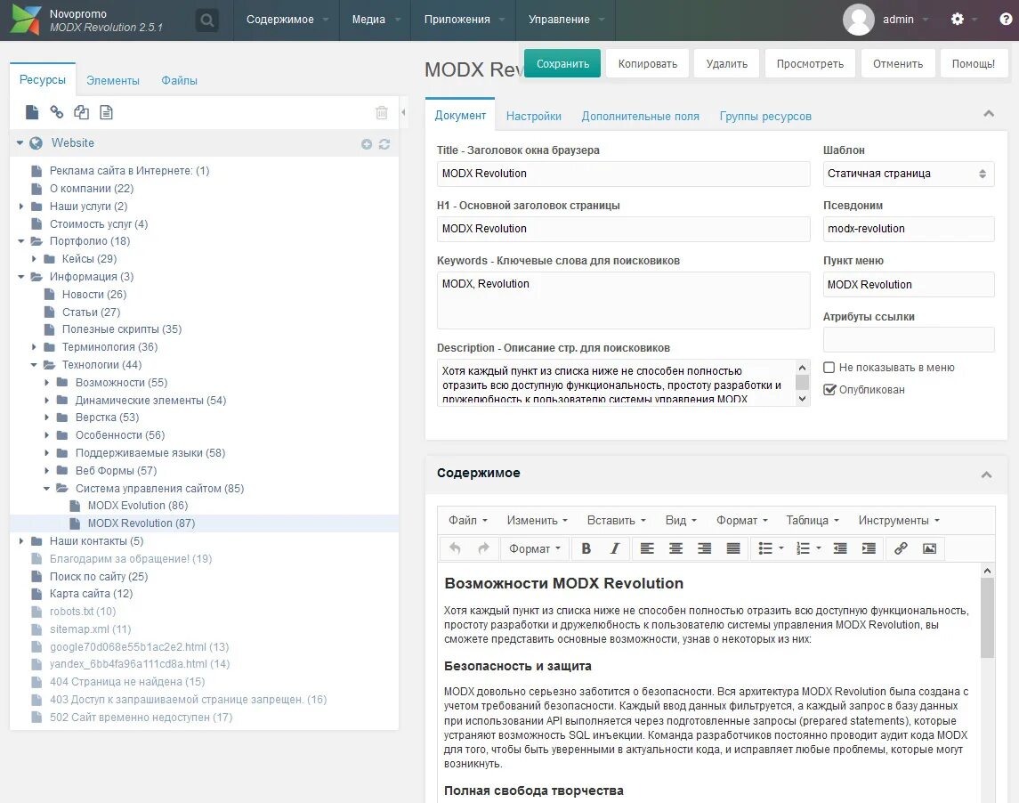
Task: Insert a bullet list
Action: [765, 548]
